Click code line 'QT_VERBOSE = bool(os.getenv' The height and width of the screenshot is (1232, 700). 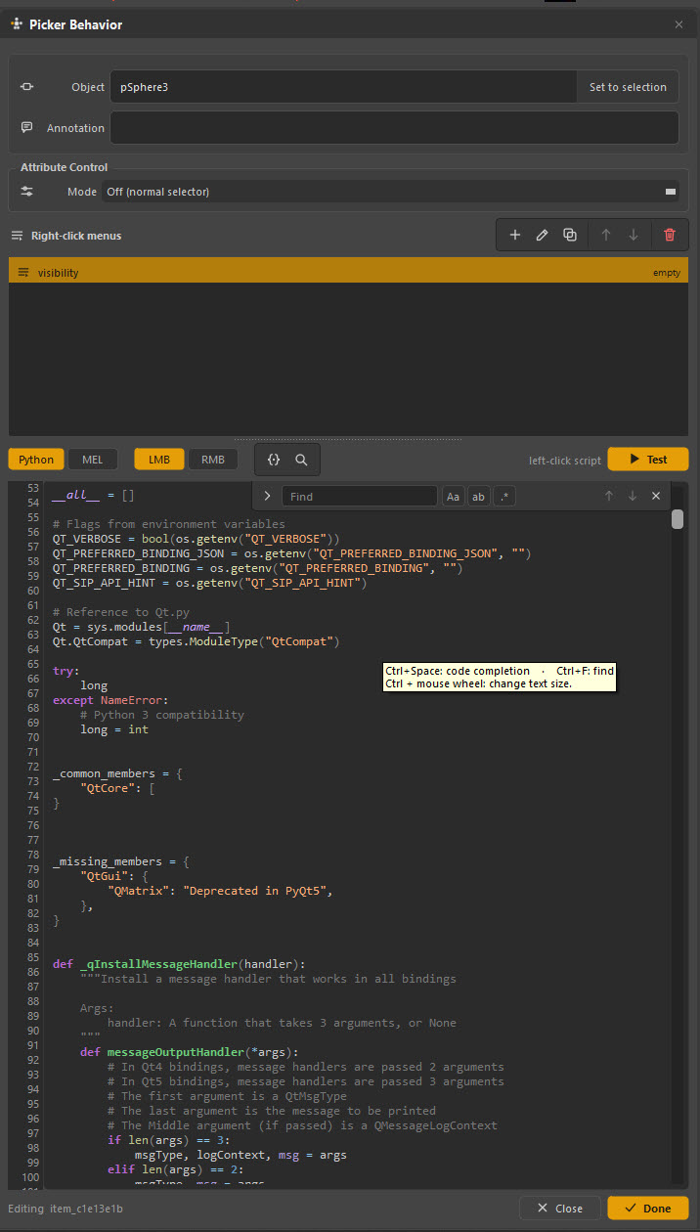pos(197,539)
